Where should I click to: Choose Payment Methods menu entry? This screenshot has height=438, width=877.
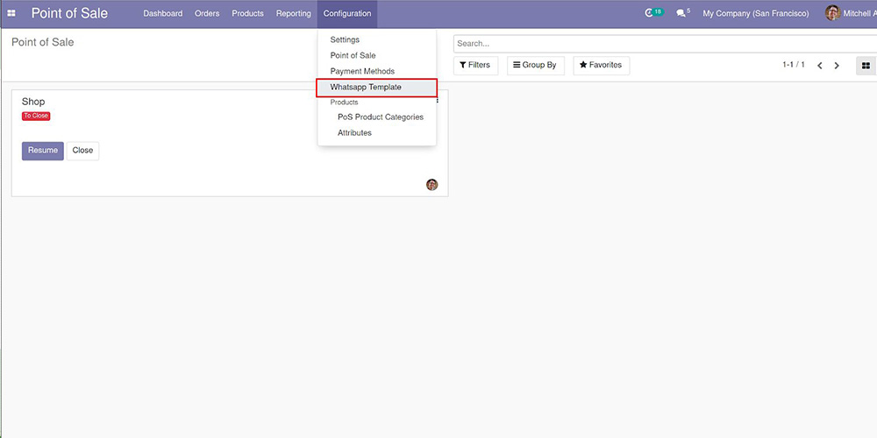click(362, 72)
